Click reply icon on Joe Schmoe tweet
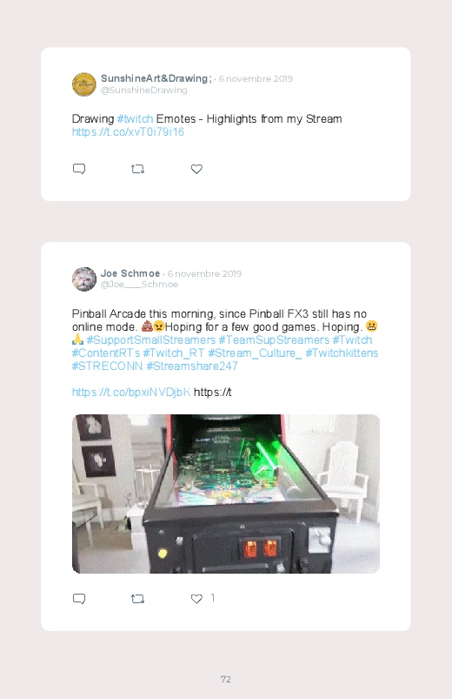Screen dimensions: 452x699 79,598
